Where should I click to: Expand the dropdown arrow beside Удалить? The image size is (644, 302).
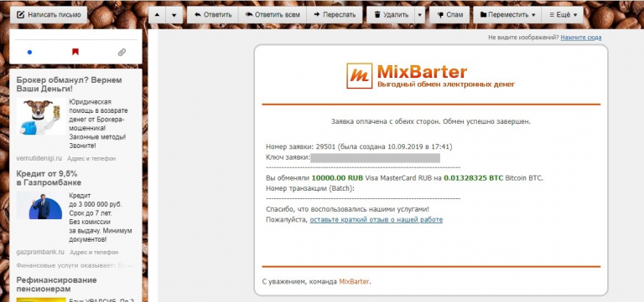420,15
